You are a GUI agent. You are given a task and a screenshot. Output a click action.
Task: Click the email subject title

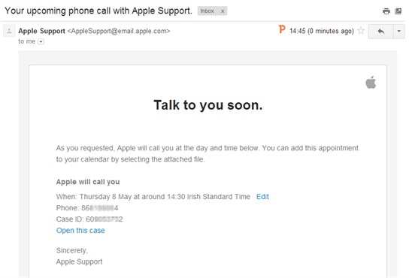pos(98,11)
